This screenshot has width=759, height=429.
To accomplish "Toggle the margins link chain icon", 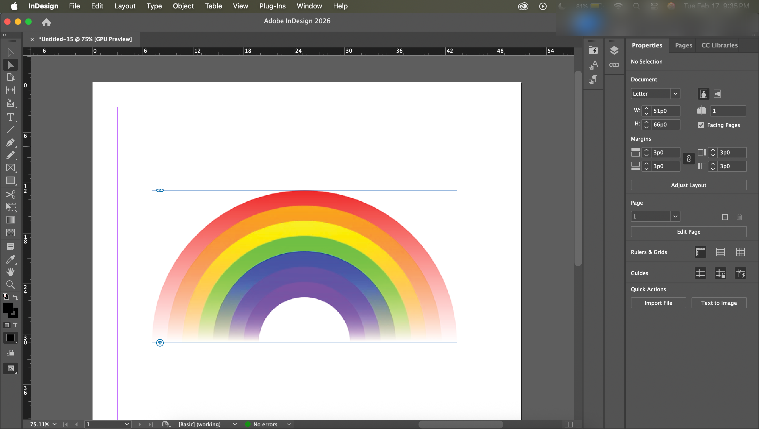I will pos(689,159).
